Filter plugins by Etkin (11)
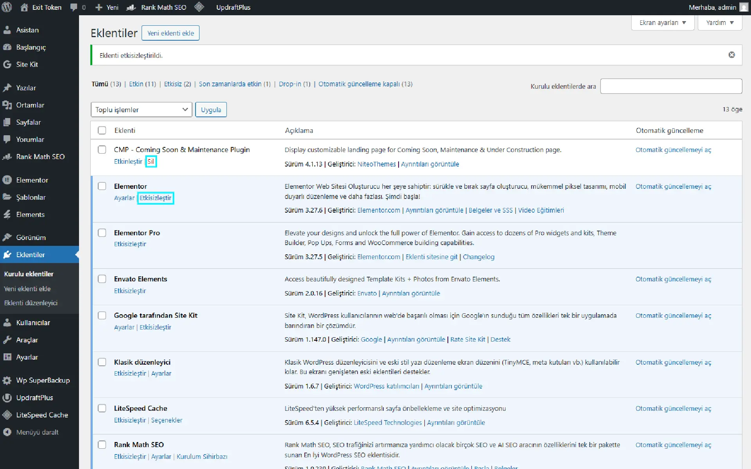Screen dimensions: 751x469 tap(142, 84)
